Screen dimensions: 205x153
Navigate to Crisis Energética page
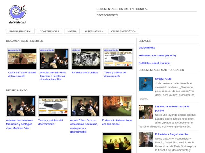tap(123, 31)
